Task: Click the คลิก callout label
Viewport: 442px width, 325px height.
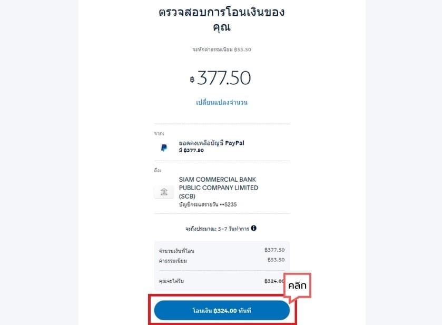Action: pyautogui.click(x=297, y=285)
